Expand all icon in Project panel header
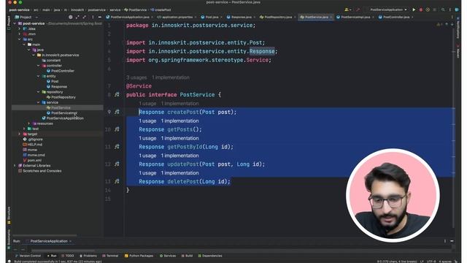The image size is (467, 263). (77, 17)
